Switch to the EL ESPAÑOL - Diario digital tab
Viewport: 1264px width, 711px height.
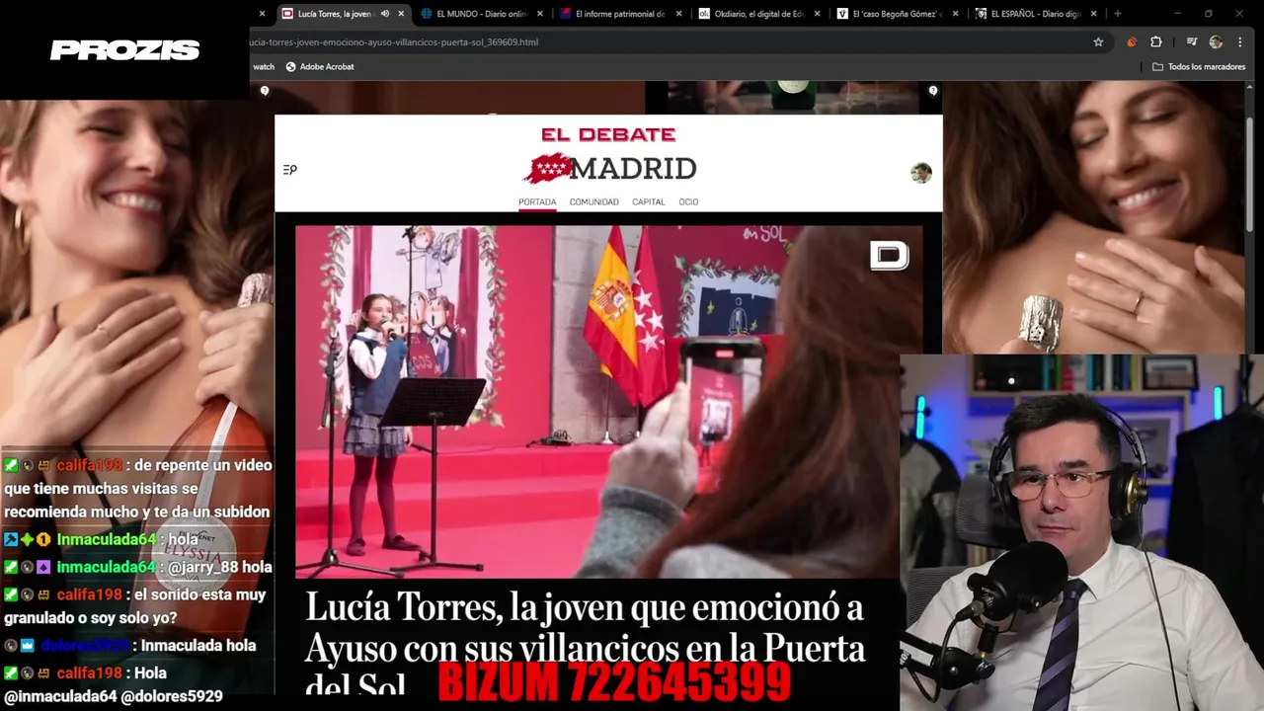coord(1027,14)
